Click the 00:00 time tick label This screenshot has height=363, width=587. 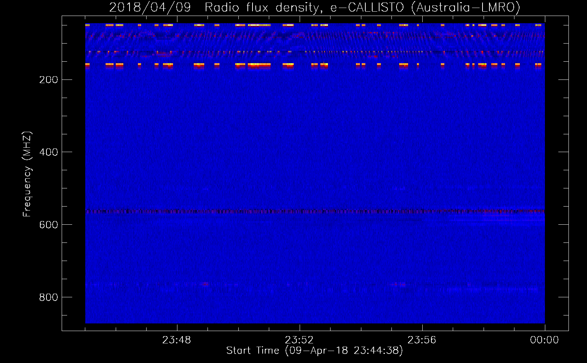(x=544, y=340)
